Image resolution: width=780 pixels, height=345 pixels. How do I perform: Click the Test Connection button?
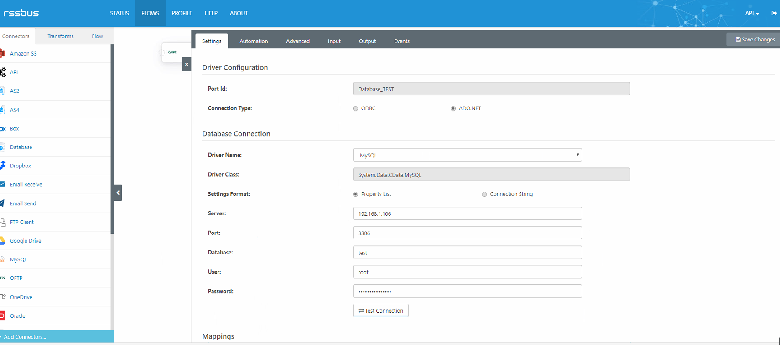pyautogui.click(x=381, y=311)
